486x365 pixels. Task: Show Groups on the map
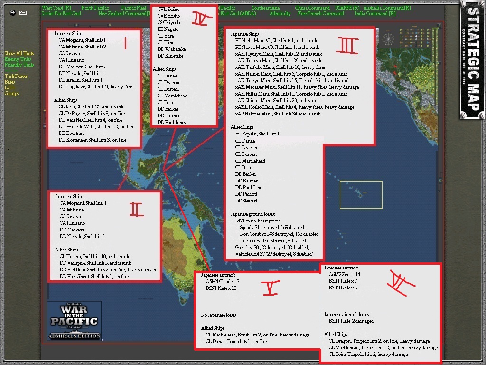click(11, 93)
